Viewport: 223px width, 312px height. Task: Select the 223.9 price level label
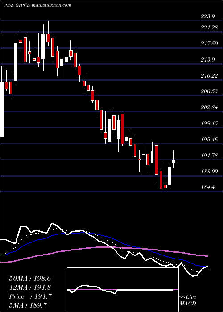[x=207, y=16]
